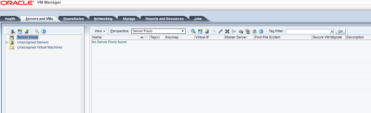The height and width of the screenshot is (113, 371).
Task: Click the Keymap column header
Action: click(180, 37)
